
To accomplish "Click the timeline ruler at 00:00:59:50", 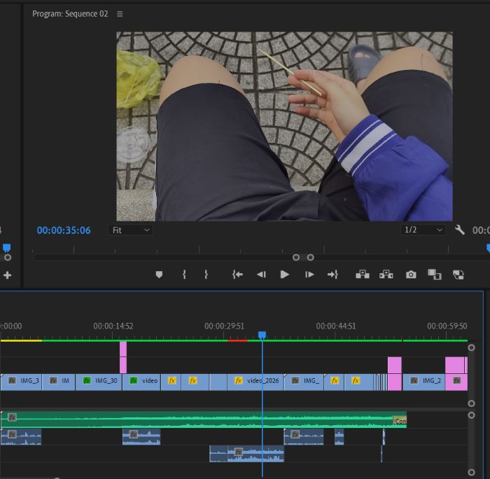I will (447, 326).
